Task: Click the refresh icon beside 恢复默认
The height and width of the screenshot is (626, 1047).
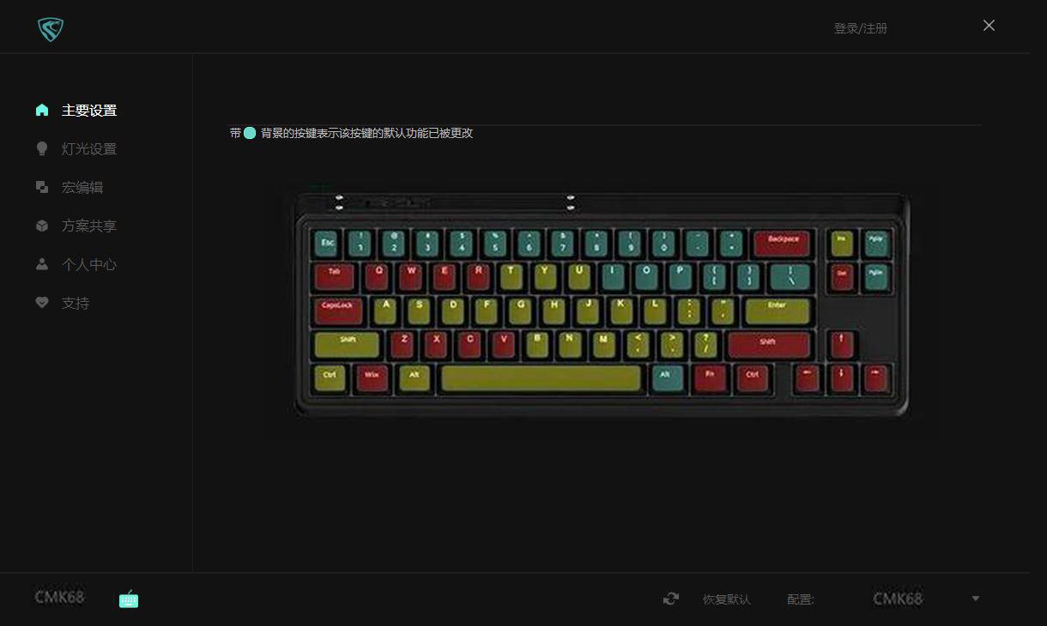Action: click(671, 599)
